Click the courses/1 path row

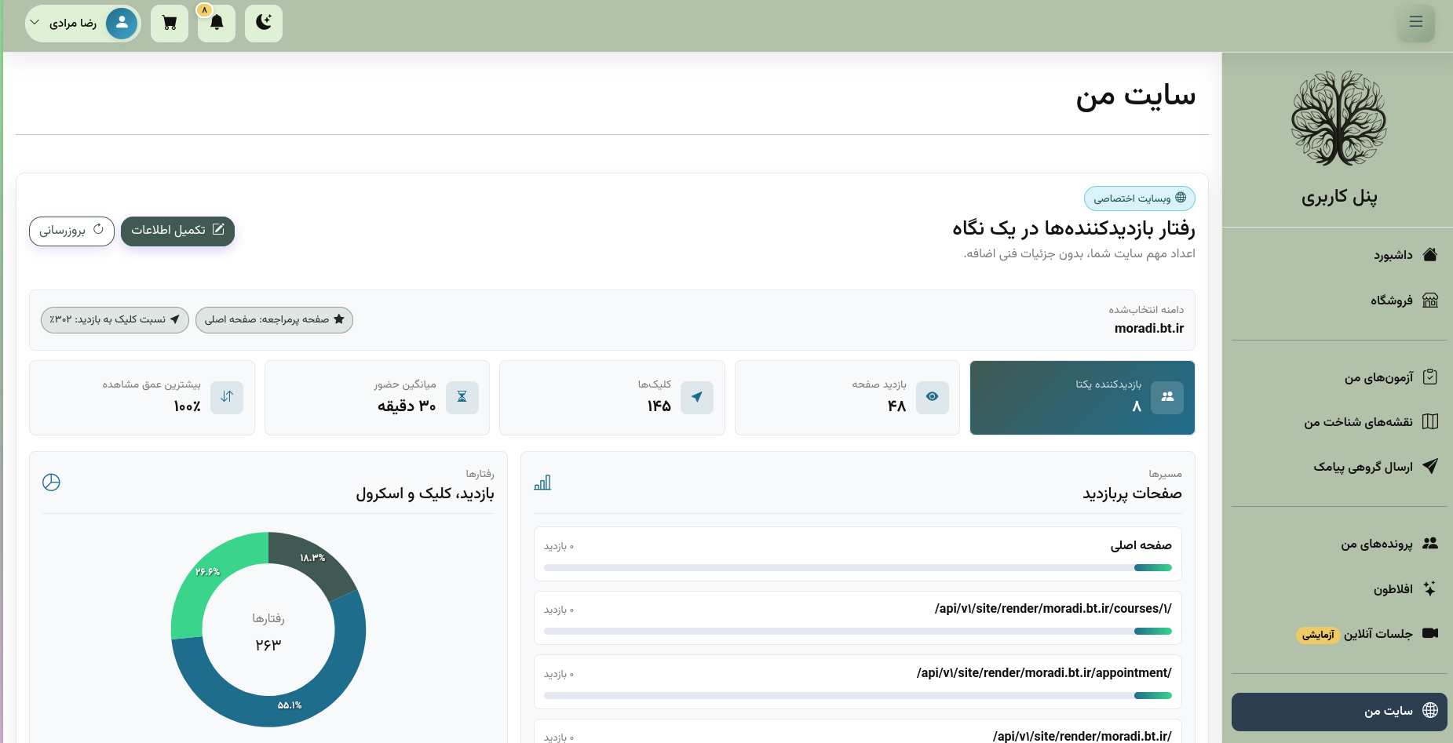pyautogui.click(x=858, y=618)
